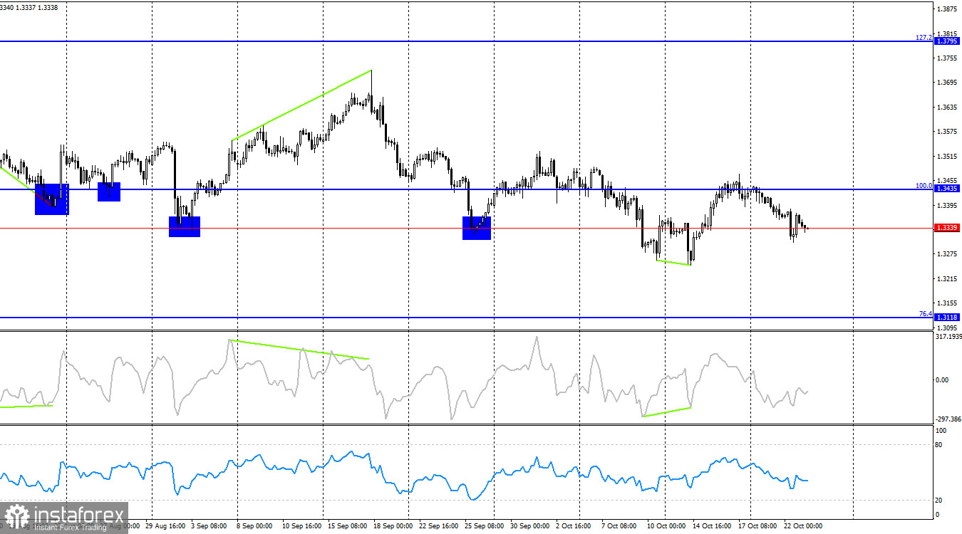Select the 127.2 Fibonacci level label
The image size is (962, 534).
(924, 37)
